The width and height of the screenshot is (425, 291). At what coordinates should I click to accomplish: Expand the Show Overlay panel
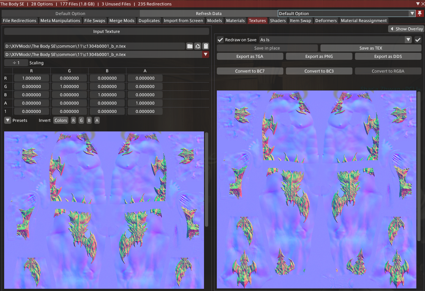pos(406,29)
